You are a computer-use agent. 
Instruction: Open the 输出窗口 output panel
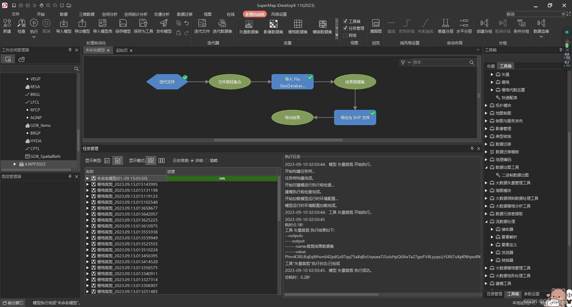point(13,302)
